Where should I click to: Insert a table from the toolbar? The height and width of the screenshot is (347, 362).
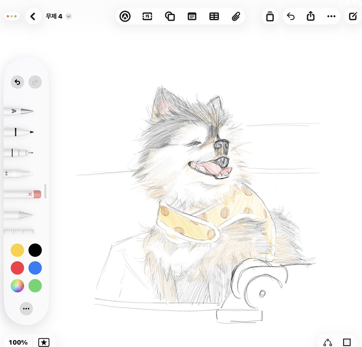(x=214, y=16)
